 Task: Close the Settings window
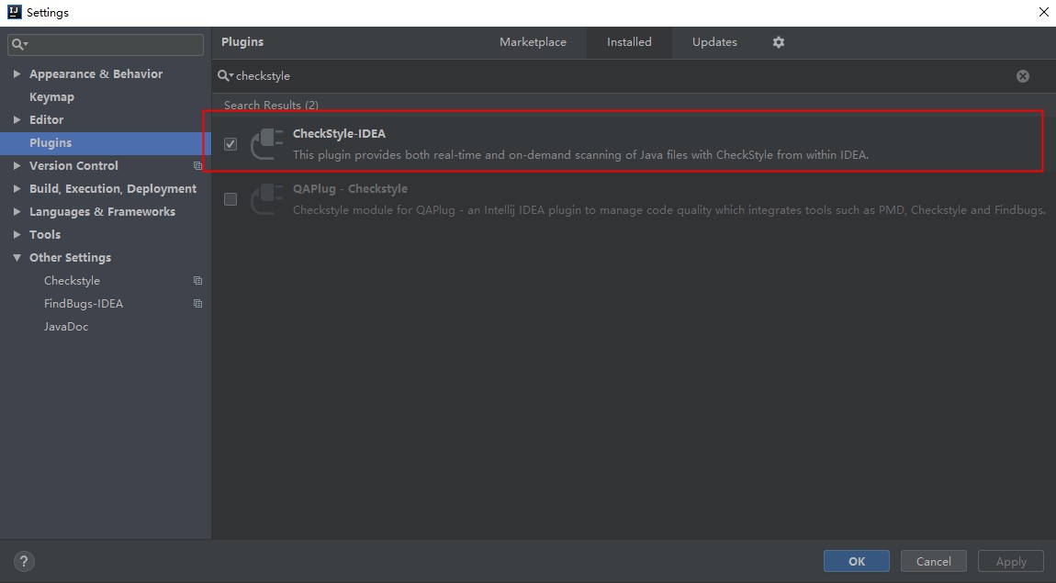pos(1043,12)
